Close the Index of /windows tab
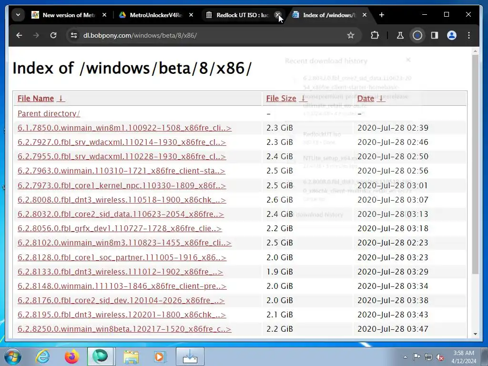 point(365,15)
